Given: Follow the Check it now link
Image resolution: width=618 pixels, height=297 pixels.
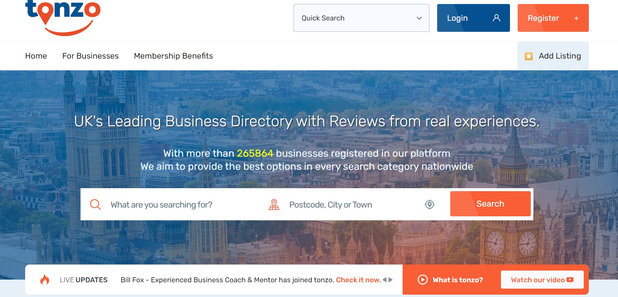Looking at the screenshot, I should click(358, 280).
